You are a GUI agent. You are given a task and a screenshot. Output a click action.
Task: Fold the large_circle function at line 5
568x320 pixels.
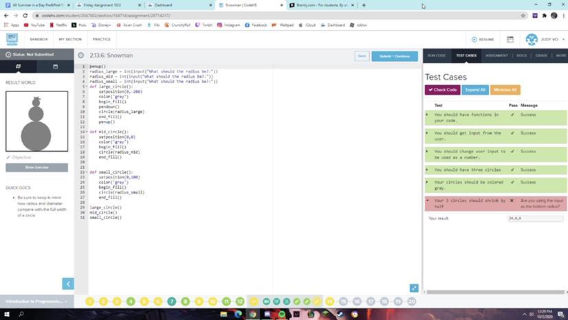[x=87, y=87]
